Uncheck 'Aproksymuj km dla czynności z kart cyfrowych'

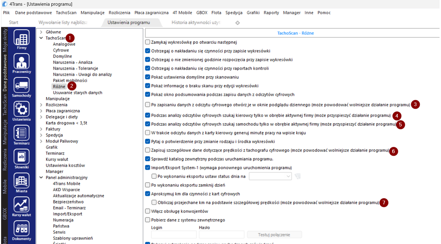click(x=147, y=194)
